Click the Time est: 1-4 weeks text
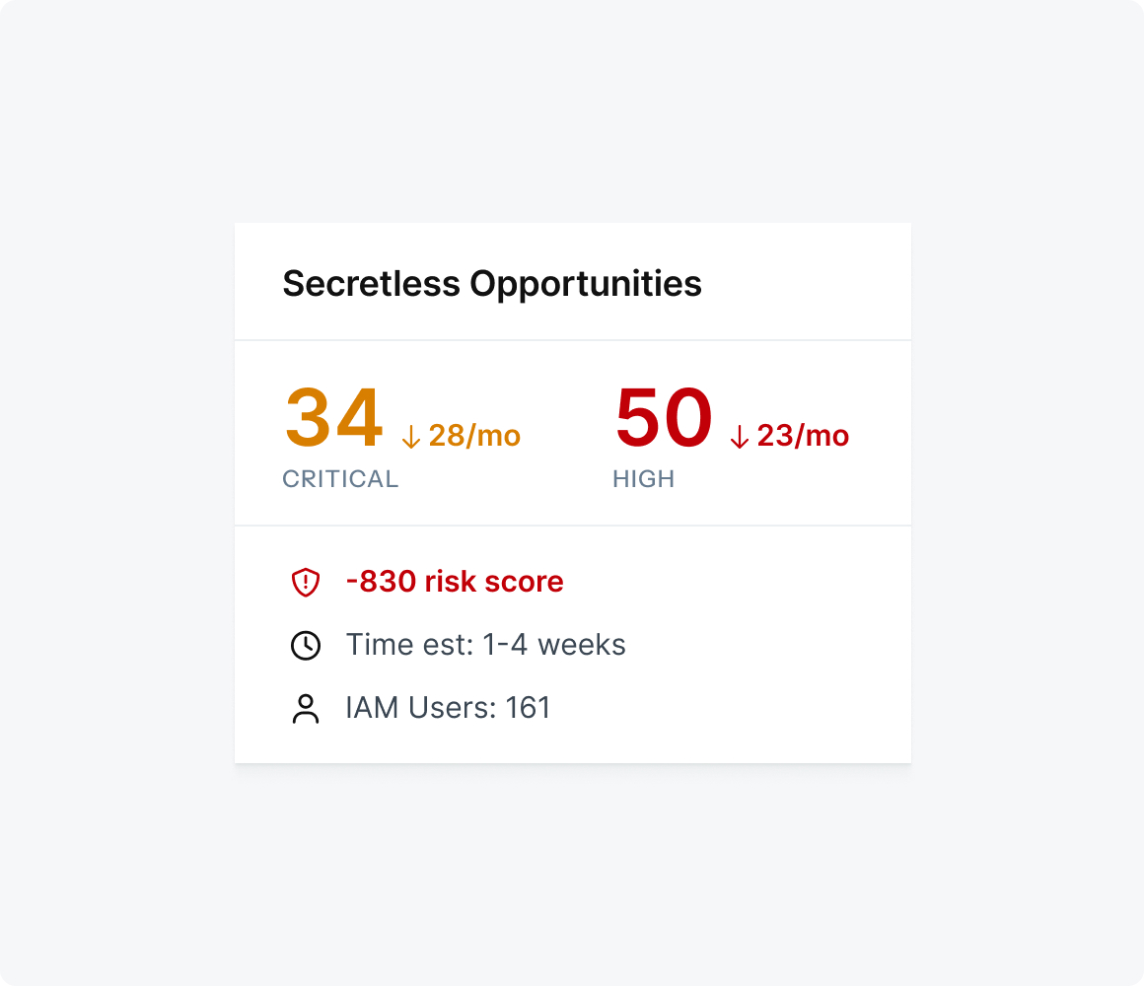 click(485, 645)
